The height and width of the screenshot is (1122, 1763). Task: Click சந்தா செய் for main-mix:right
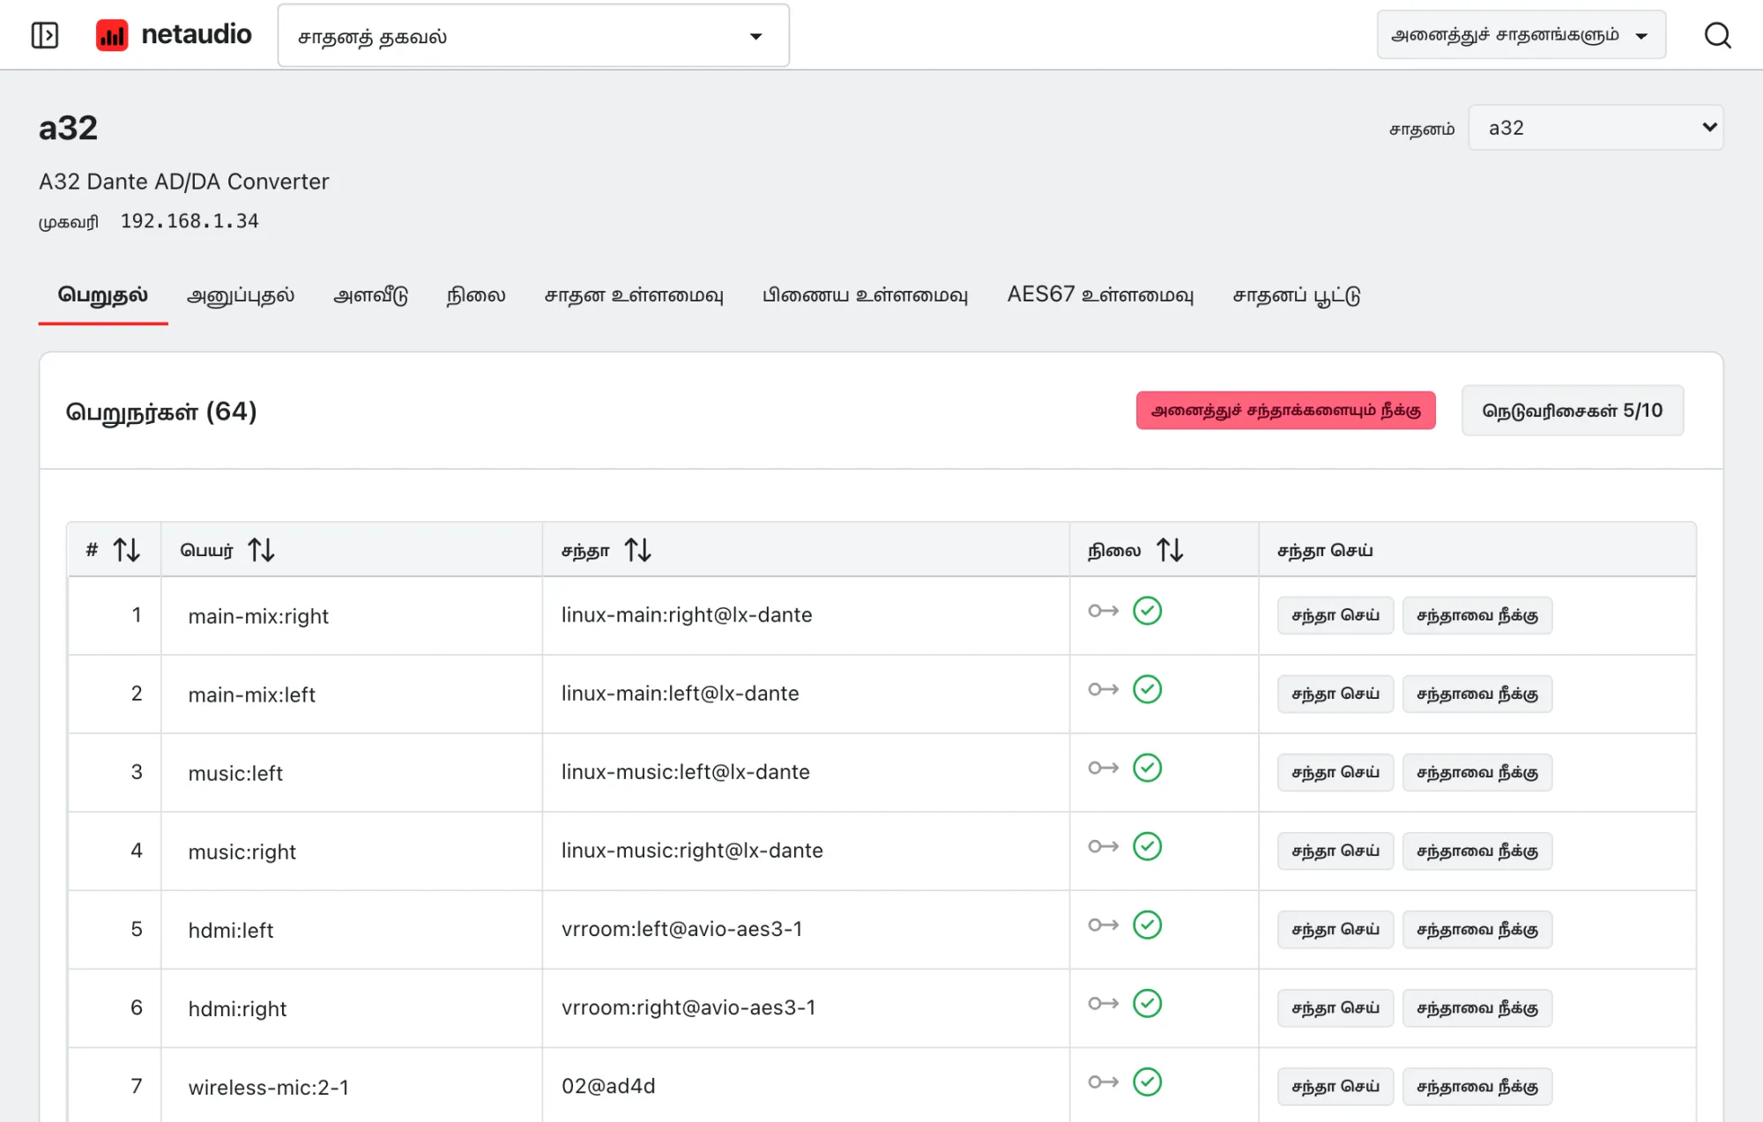(1335, 615)
